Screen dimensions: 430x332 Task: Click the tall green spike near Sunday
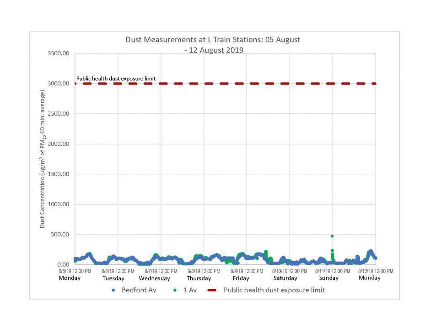(x=333, y=236)
